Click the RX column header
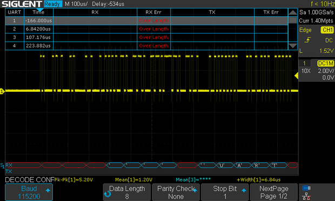Screen dimensions: 335x201 point(95,12)
